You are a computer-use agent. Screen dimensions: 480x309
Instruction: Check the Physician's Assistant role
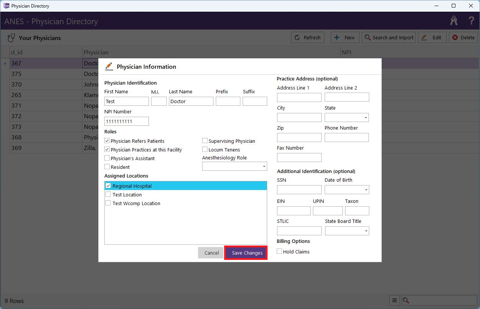pos(107,158)
